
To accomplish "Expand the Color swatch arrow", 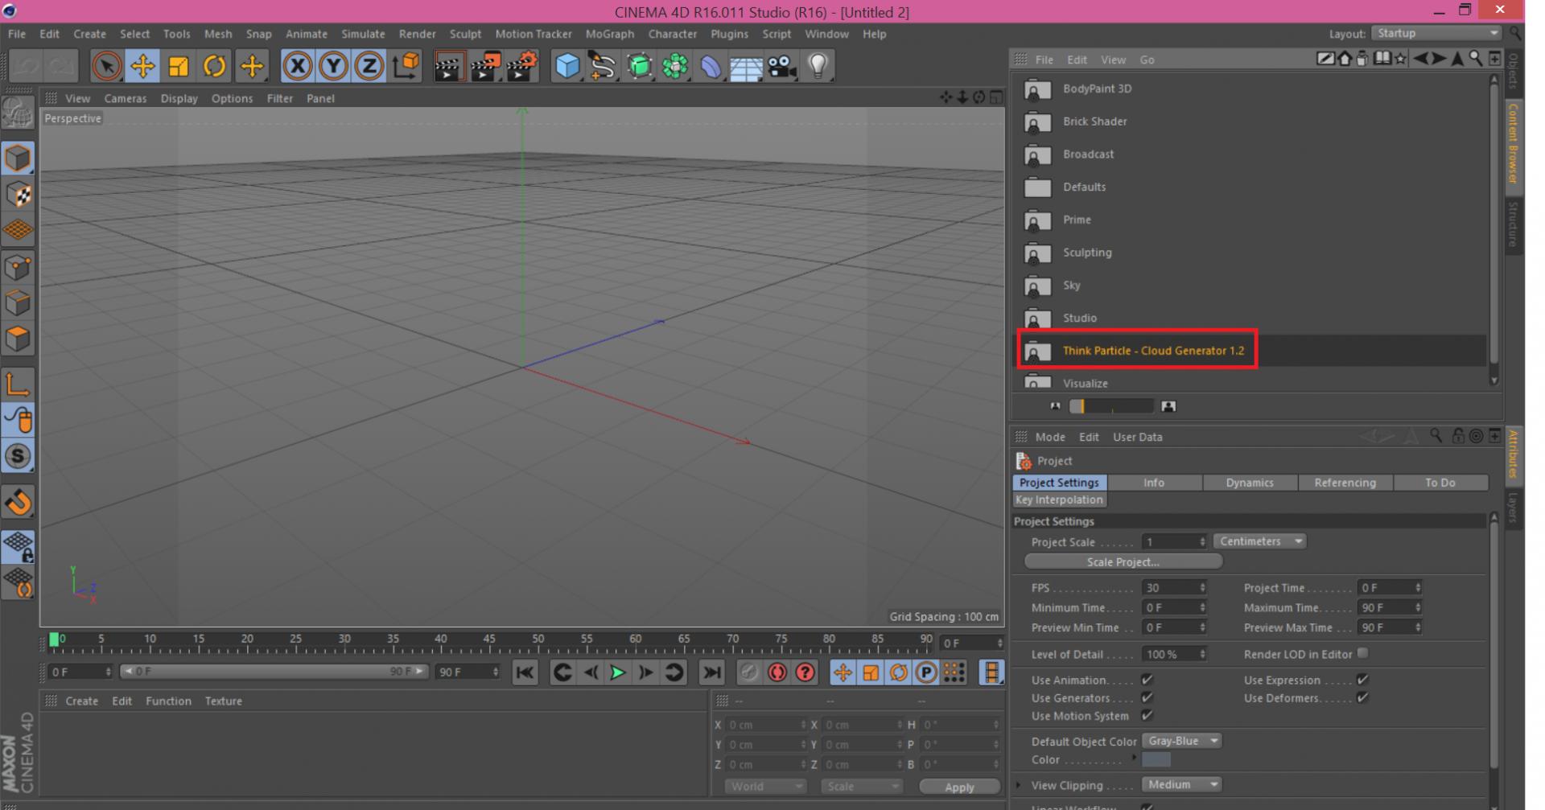I will 1134,758.
